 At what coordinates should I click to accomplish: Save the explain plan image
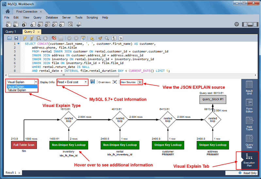pyautogui.click(x=93, y=82)
